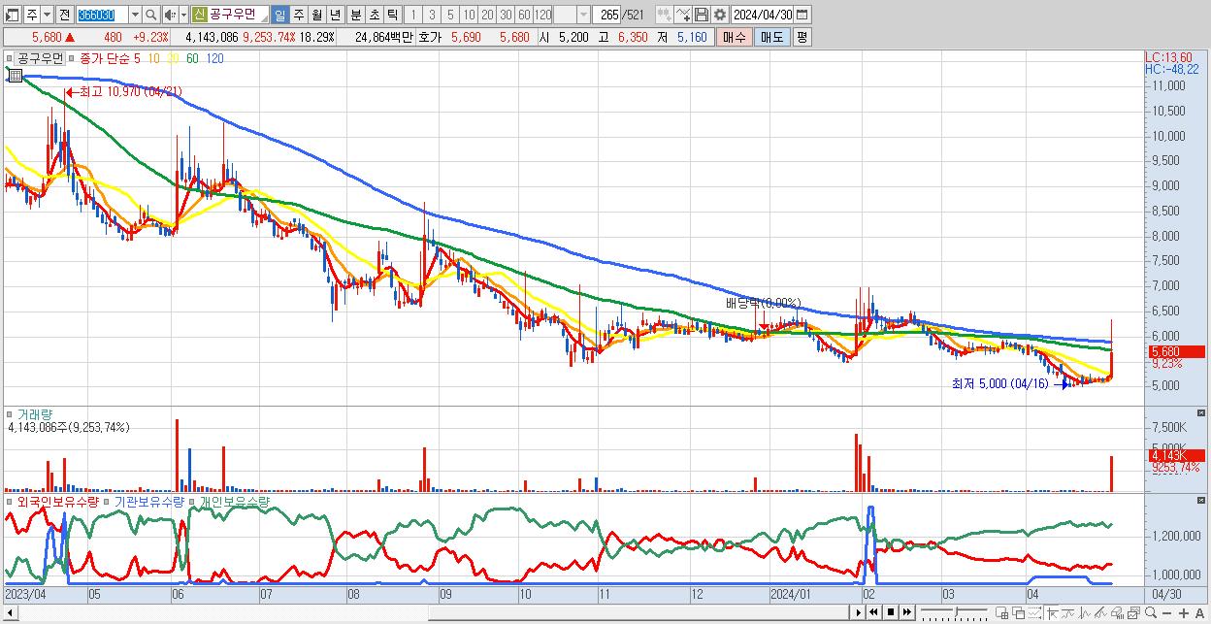
Task: Open the calendar date picker icon
Action: point(802,15)
